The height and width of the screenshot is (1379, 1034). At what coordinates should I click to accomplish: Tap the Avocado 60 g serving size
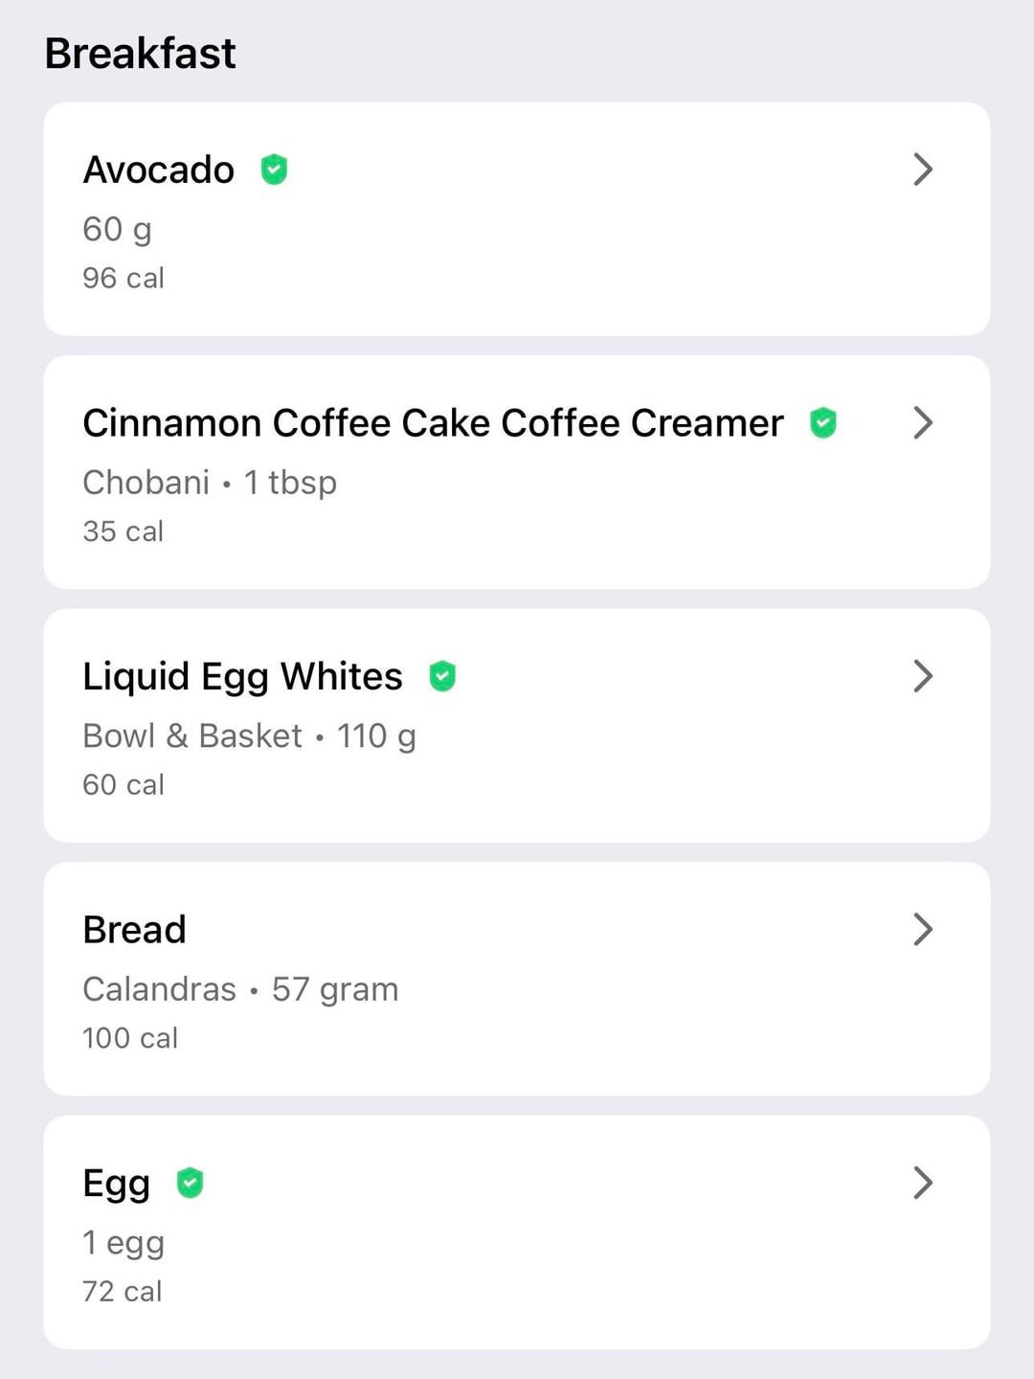[x=117, y=230]
